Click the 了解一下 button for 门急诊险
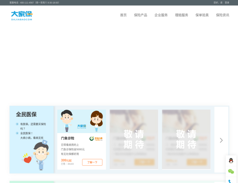 [x=92, y=163]
